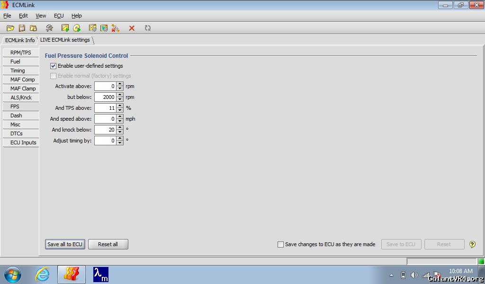Image resolution: width=485 pixels, height=284 pixels.
Task: Increase the 'And knock below' value
Action: point(120,128)
